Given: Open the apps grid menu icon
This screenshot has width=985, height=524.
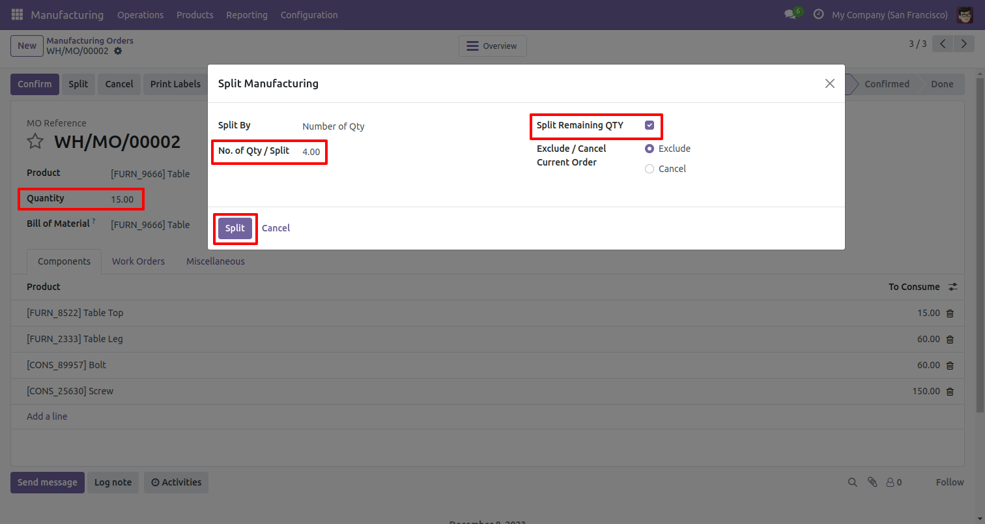Looking at the screenshot, I should pos(17,14).
